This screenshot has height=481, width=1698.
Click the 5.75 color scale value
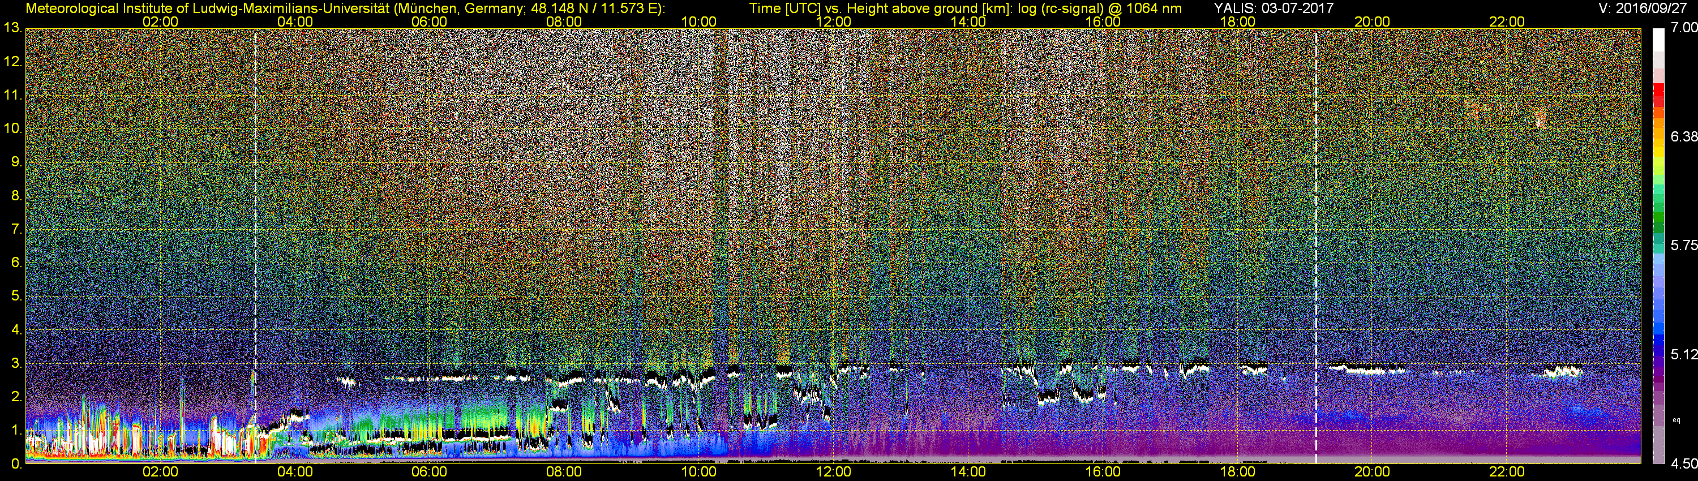pos(1683,246)
